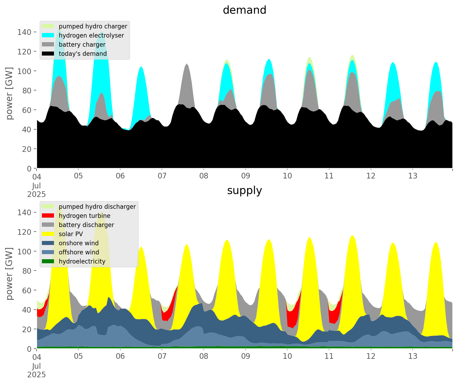Click the "supply" chart title
The height and width of the screenshot is (384, 458).
point(244,191)
